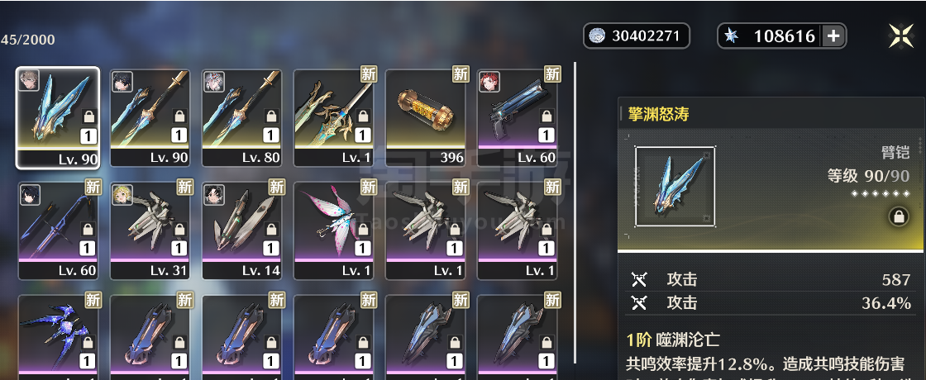Choose the pink butterfly weapon at Lv. 1
This screenshot has width=926, height=380.
(x=334, y=230)
